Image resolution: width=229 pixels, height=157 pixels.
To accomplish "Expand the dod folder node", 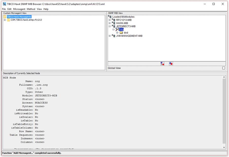I will pyautogui.click(x=117, y=33).
